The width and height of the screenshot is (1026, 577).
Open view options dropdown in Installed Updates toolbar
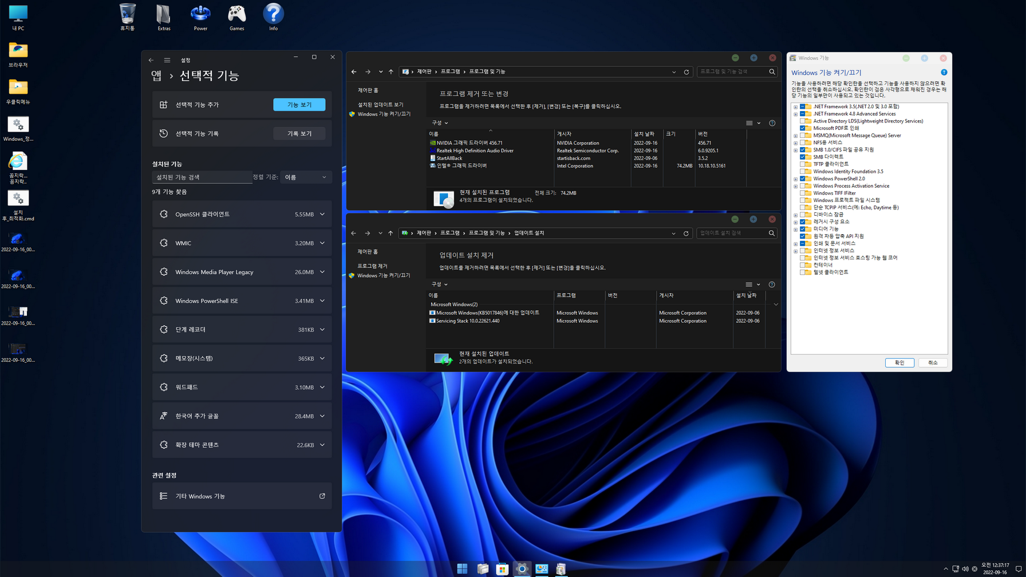pos(759,284)
